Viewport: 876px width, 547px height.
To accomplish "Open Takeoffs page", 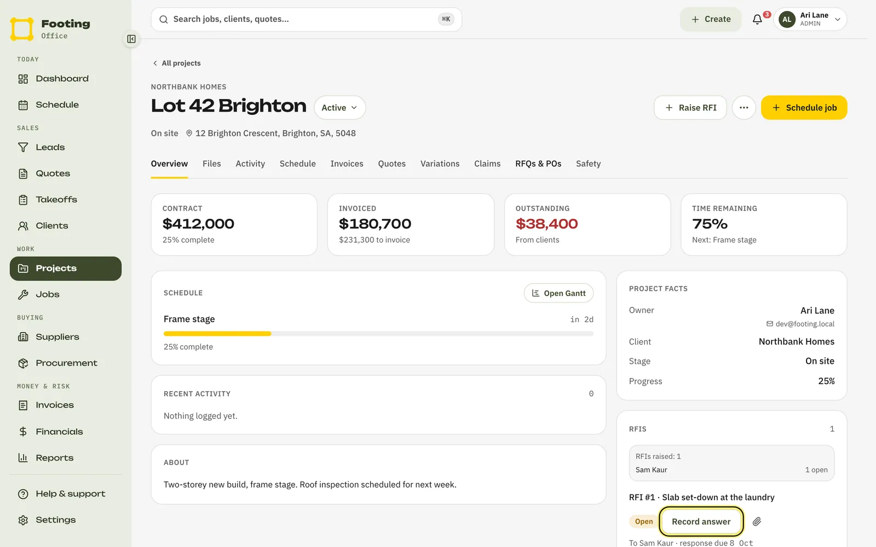I will coord(66,200).
